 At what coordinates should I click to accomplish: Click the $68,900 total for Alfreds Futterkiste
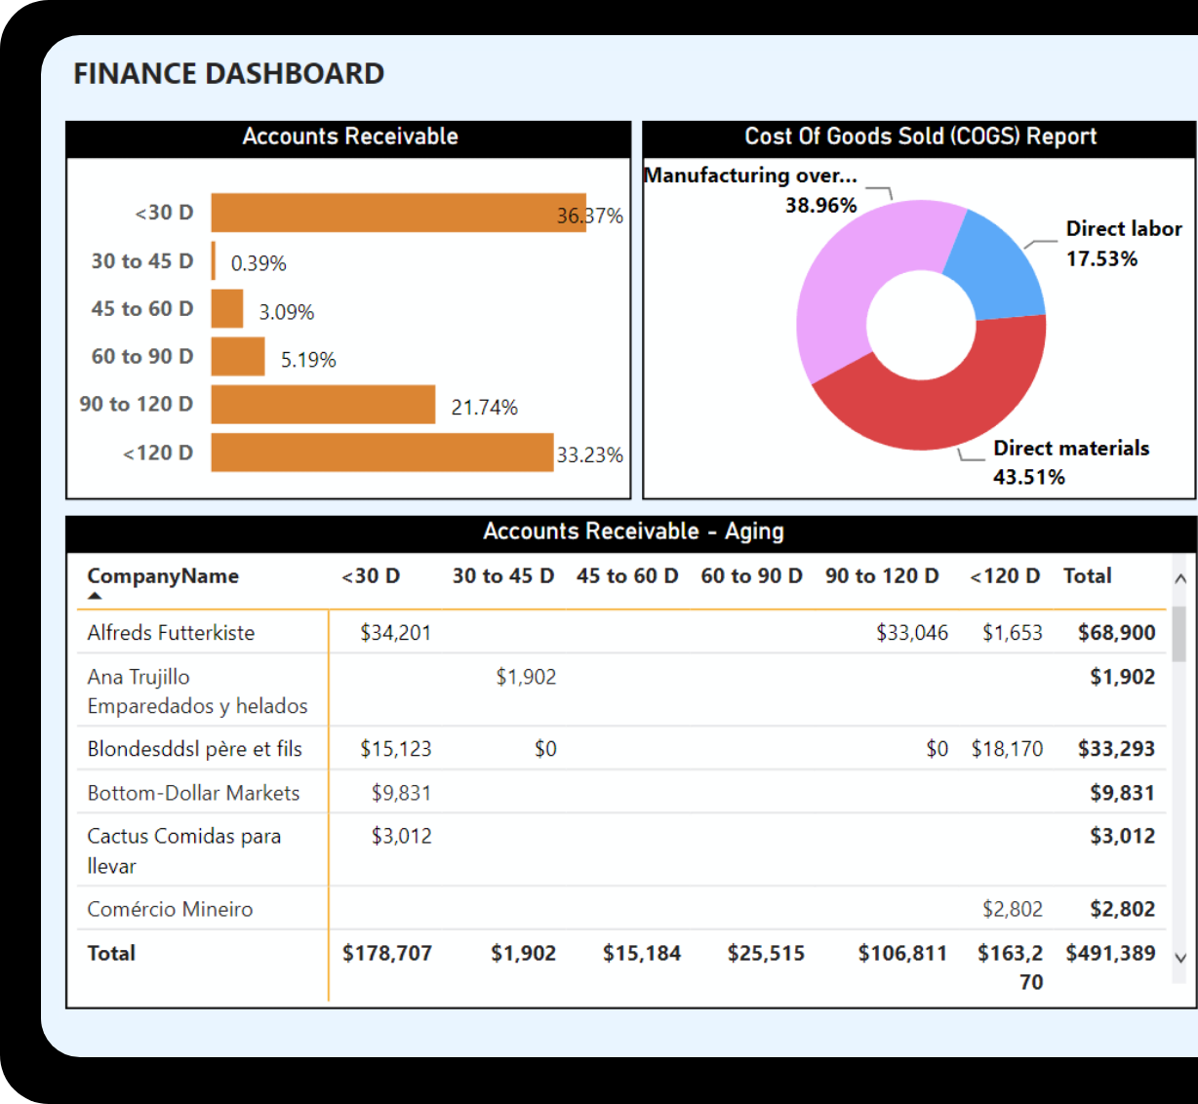1117,633
